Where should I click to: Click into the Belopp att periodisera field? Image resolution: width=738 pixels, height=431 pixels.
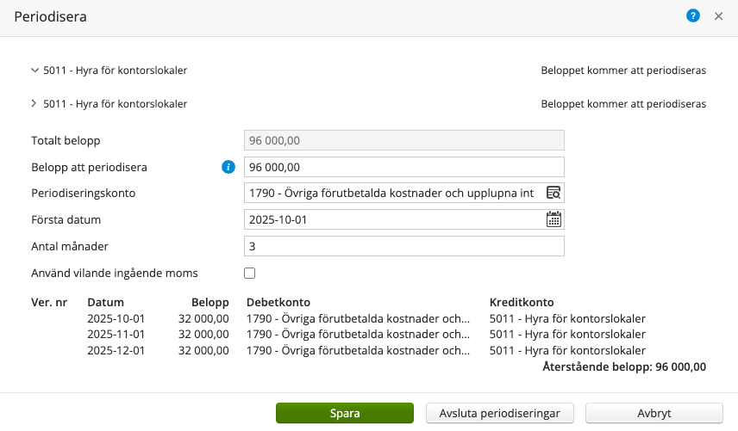point(403,167)
